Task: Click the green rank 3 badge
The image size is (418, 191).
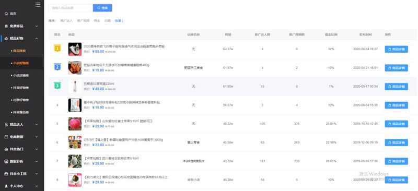Action: tap(57, 86)
